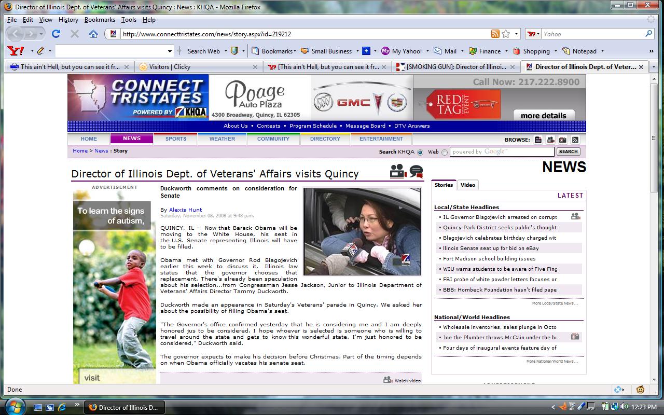Image resolution: width=664 pixels, height=415 pixels.
Task: Click the powered by Google search field
Action: point(502,152)
